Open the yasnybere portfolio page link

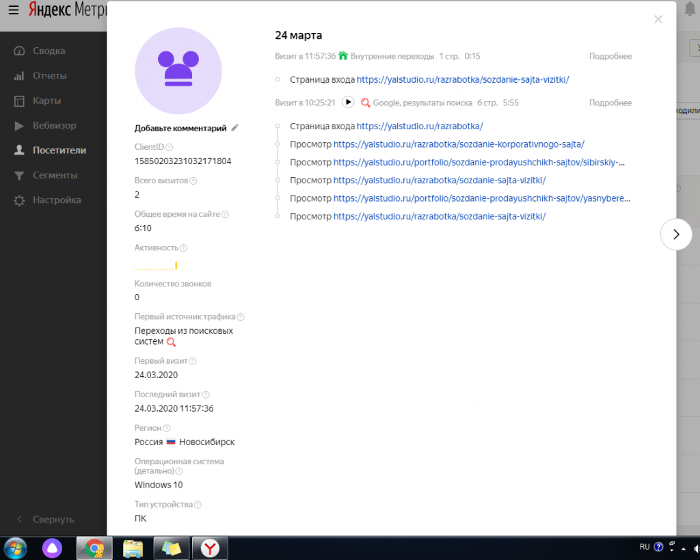click(x=482, y=198)
